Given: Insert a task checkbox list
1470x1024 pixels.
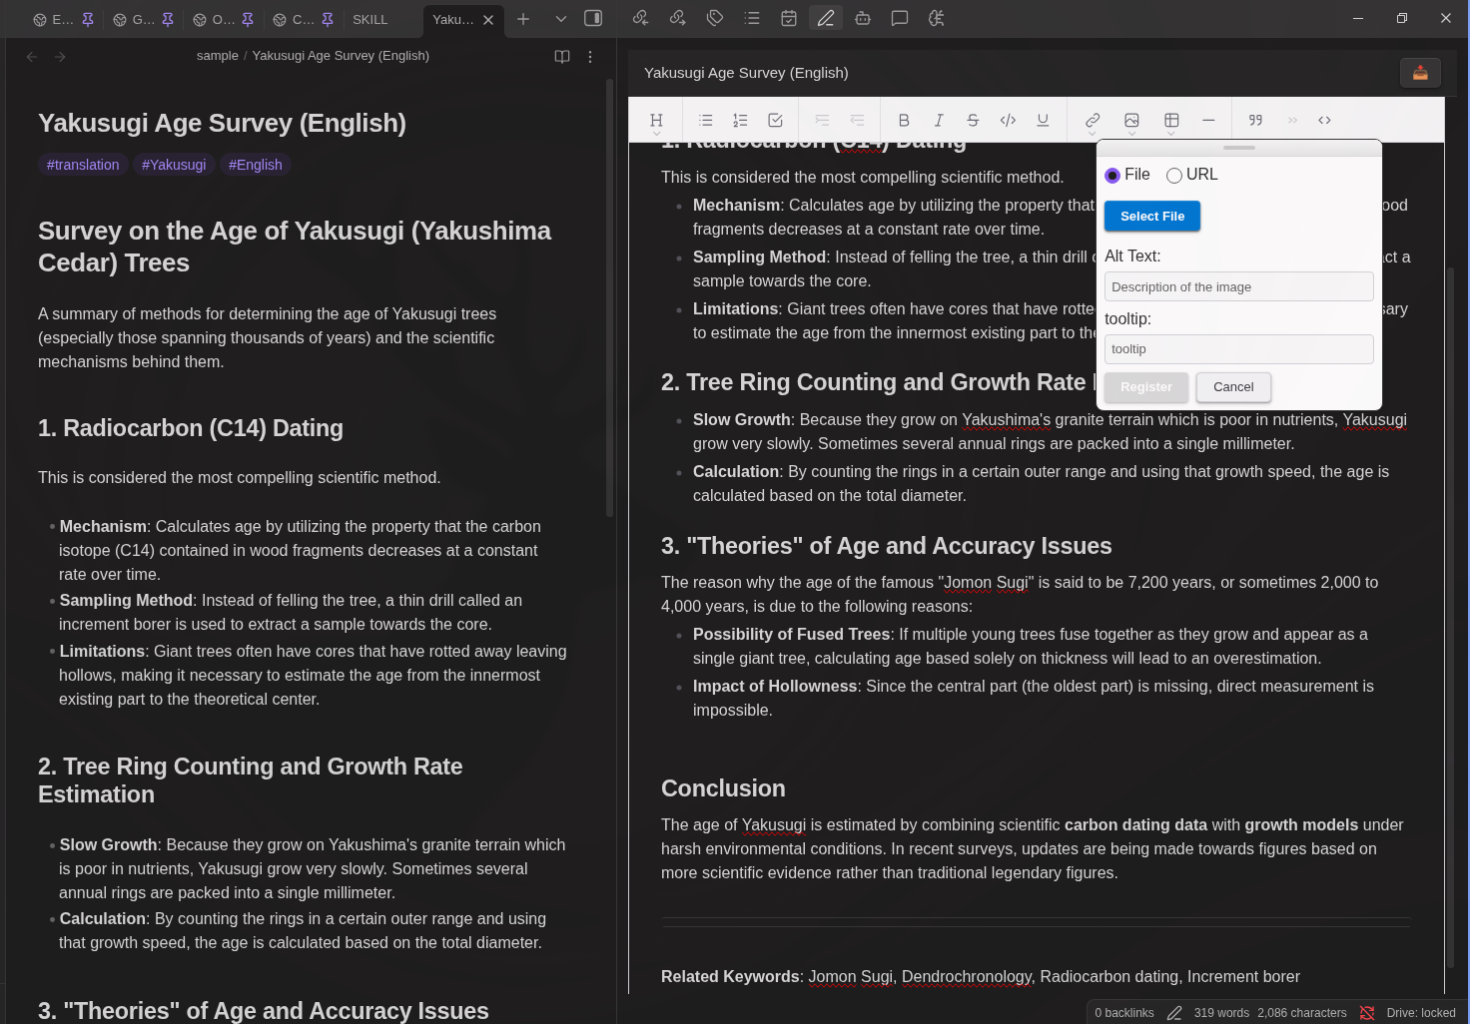Looking at the screenshot, I should [x=775, y=120].
